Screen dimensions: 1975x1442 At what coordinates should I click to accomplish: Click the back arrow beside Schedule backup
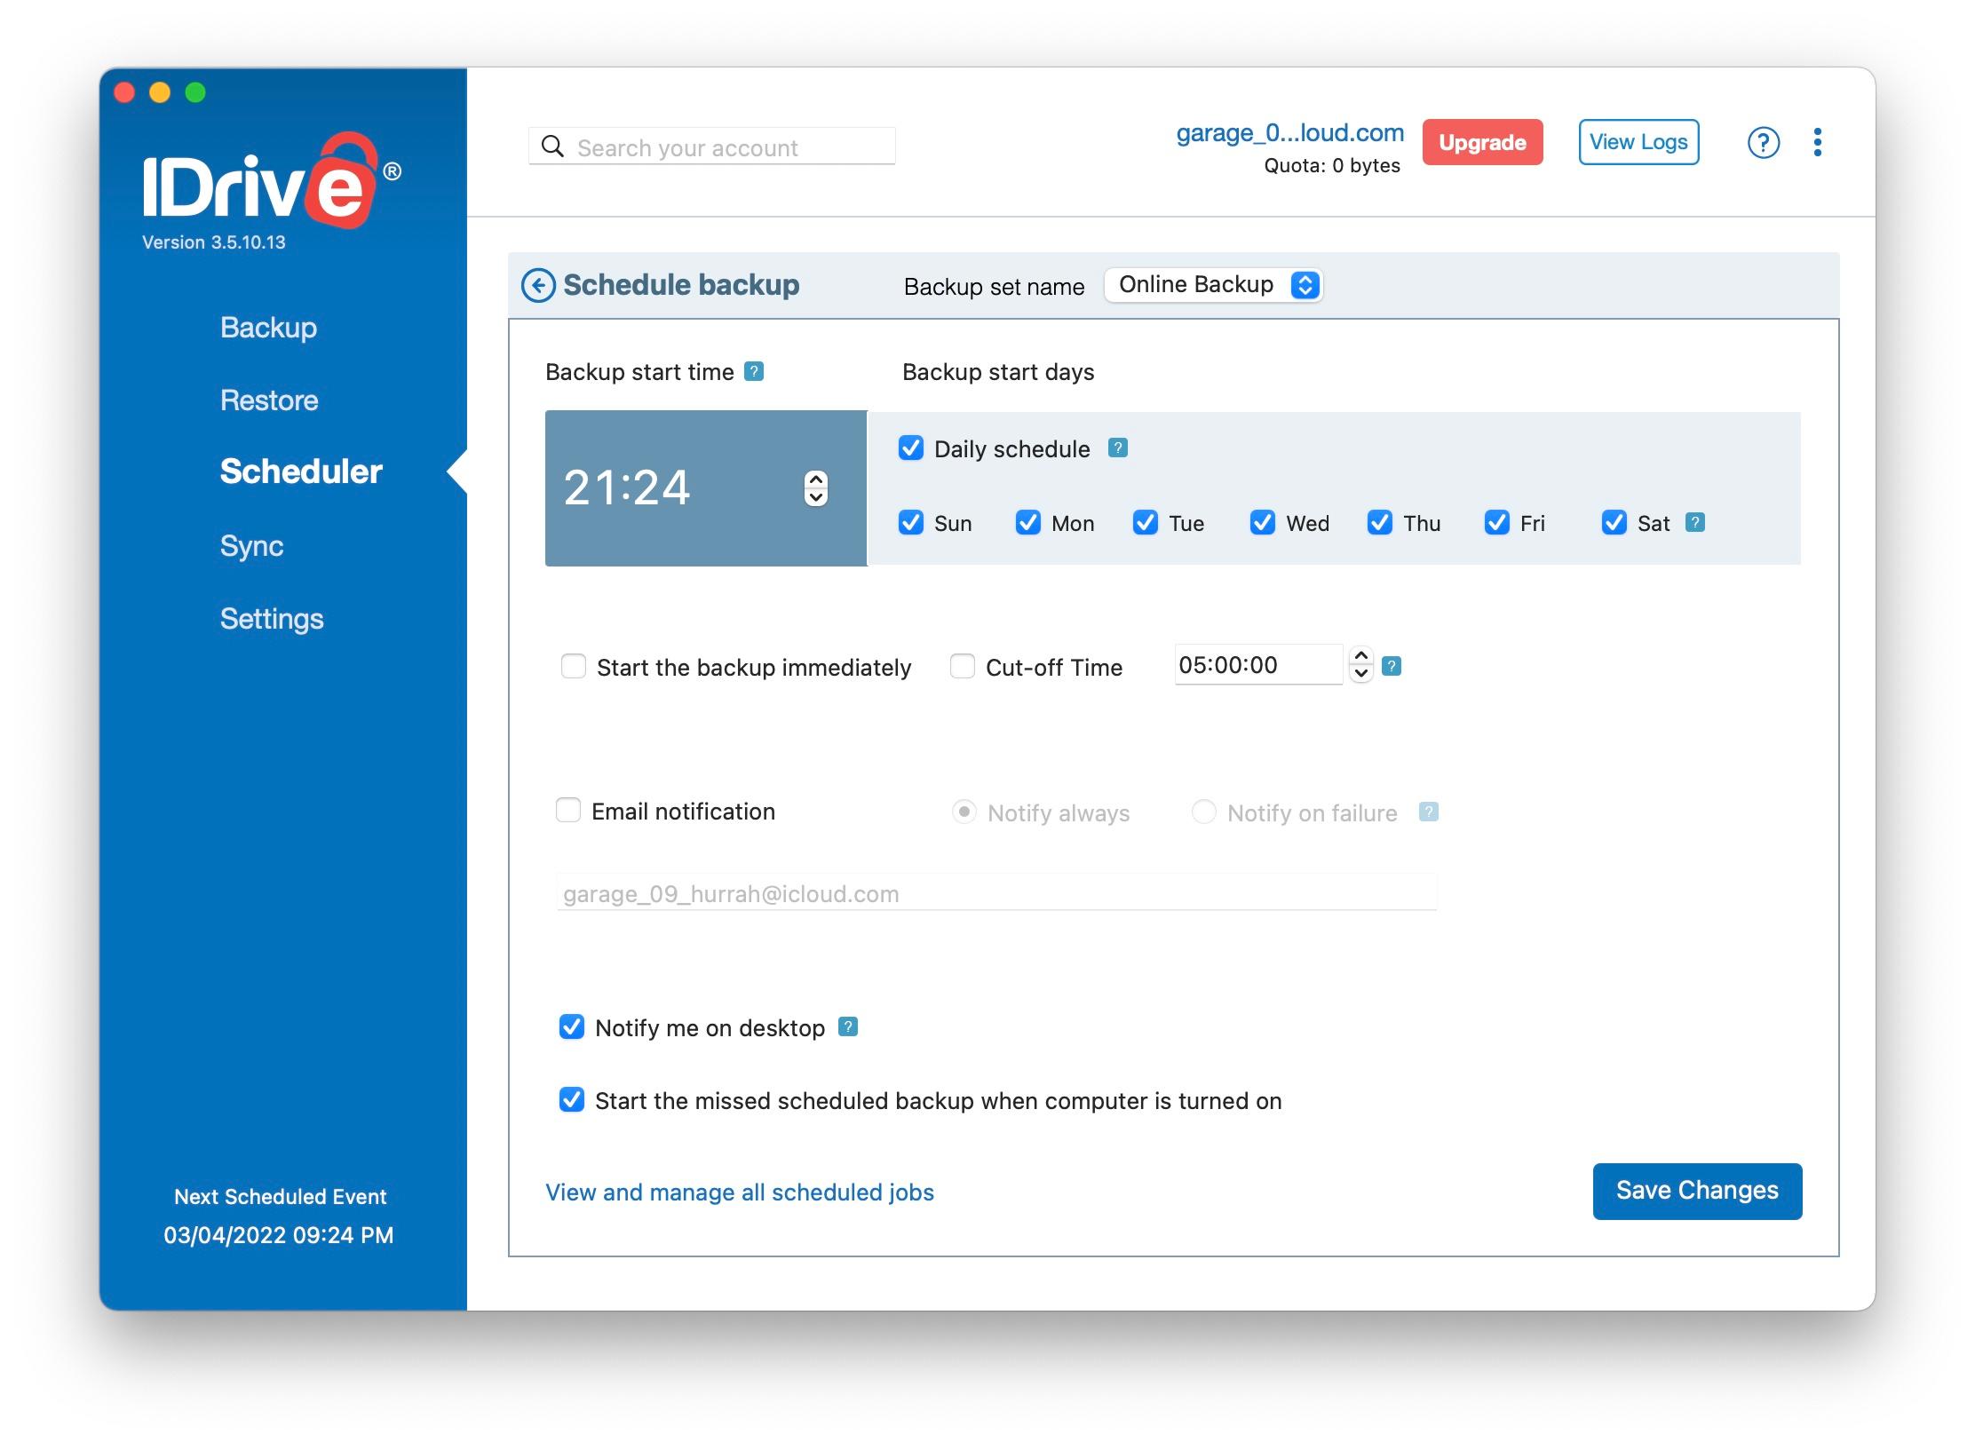pos(538,286)
